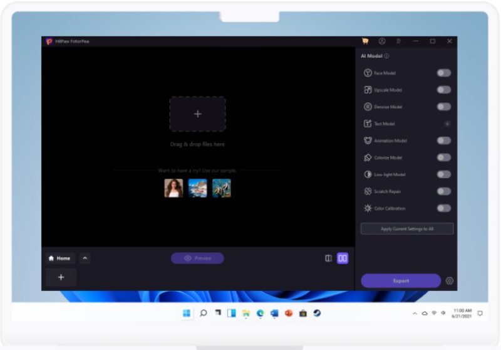Screen dimensions: 501x350
Task: Enable the Face Model toggle
Action: 444,73
